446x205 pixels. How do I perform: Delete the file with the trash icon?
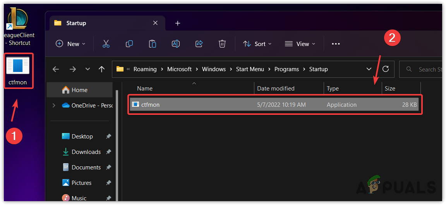pos(222,44)
